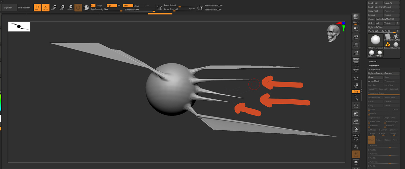Select the Move view hand icon
The image size is (405, 169).
356,114
